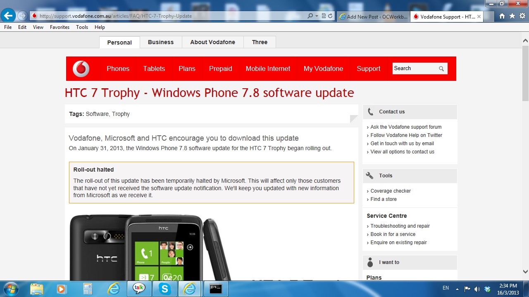The width and height of the screenshot is (529, 297).
Task: Go back with the browser Back arrow
Action: pyautogui.click(x=8, y=16)
